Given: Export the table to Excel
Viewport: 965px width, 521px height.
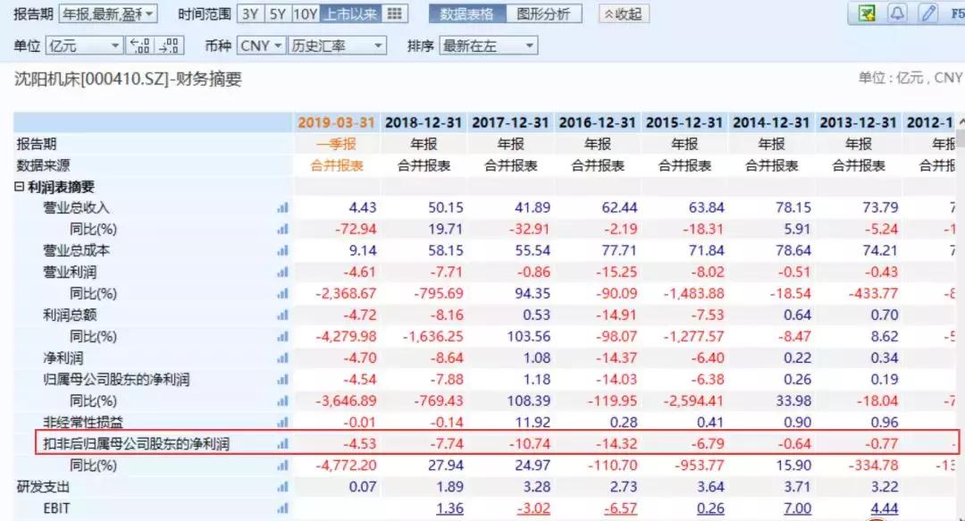Looking at the screenshot, I should 867,13.
